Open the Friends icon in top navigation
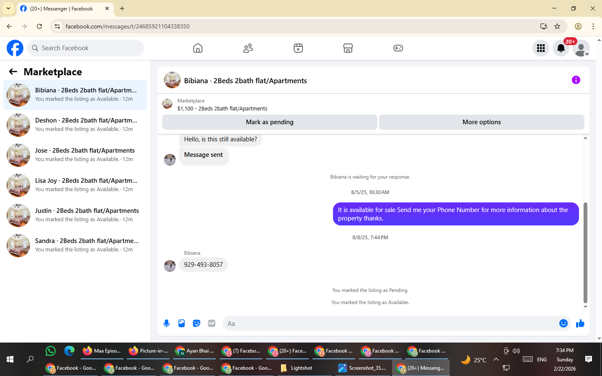This screenshot has height=376, width=602. (x=248, y=48)
